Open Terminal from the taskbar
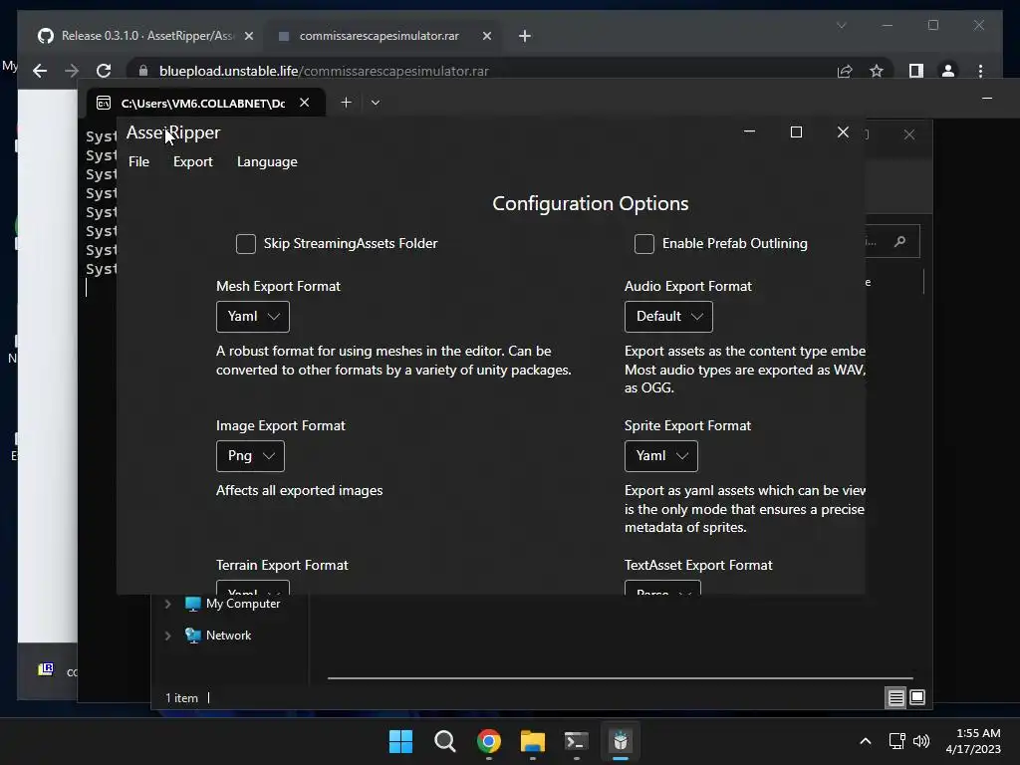The width and height of the screenshot is (1020, 765). 577,741
